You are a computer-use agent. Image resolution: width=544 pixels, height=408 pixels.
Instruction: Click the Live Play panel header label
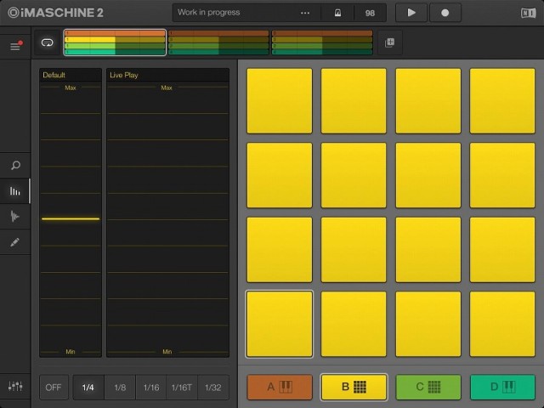(x=124, y=75)
